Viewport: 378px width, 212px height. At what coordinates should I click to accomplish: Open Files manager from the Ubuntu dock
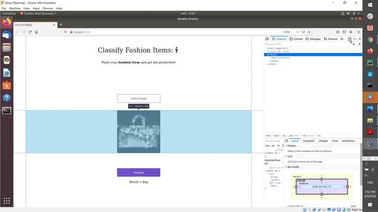coord(6,47)
